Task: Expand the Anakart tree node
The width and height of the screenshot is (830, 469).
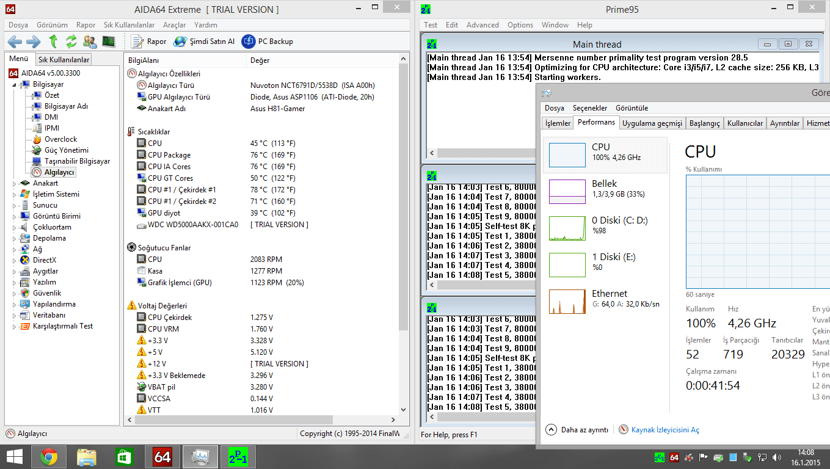Action: [x=15, y=183]
